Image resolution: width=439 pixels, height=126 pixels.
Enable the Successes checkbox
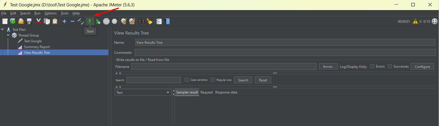pos(390,66)
